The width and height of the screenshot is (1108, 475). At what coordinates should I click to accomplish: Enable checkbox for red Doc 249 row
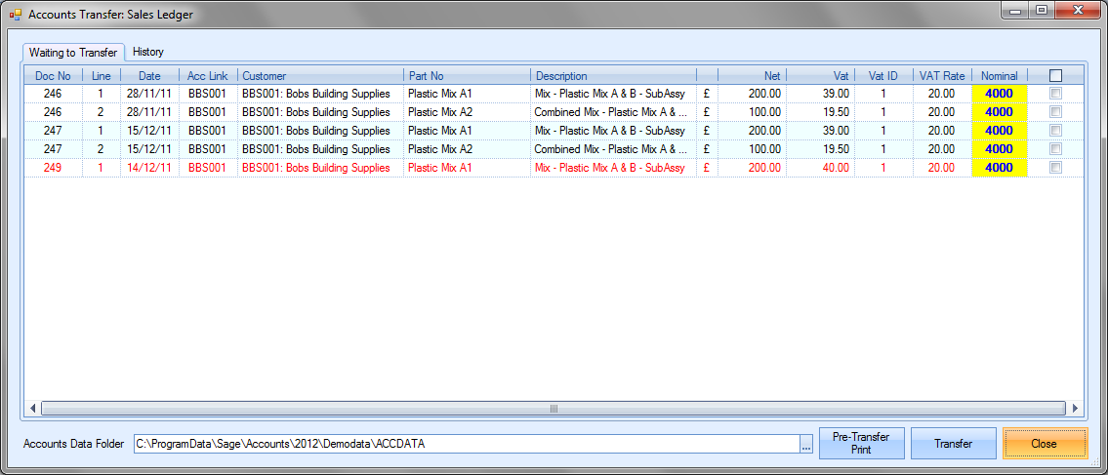(x=1055, y=168)
